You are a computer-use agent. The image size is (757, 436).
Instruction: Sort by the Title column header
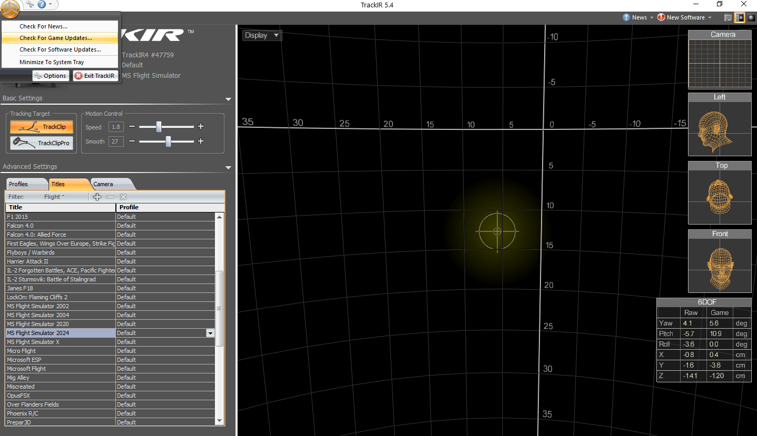click(60, 207)
